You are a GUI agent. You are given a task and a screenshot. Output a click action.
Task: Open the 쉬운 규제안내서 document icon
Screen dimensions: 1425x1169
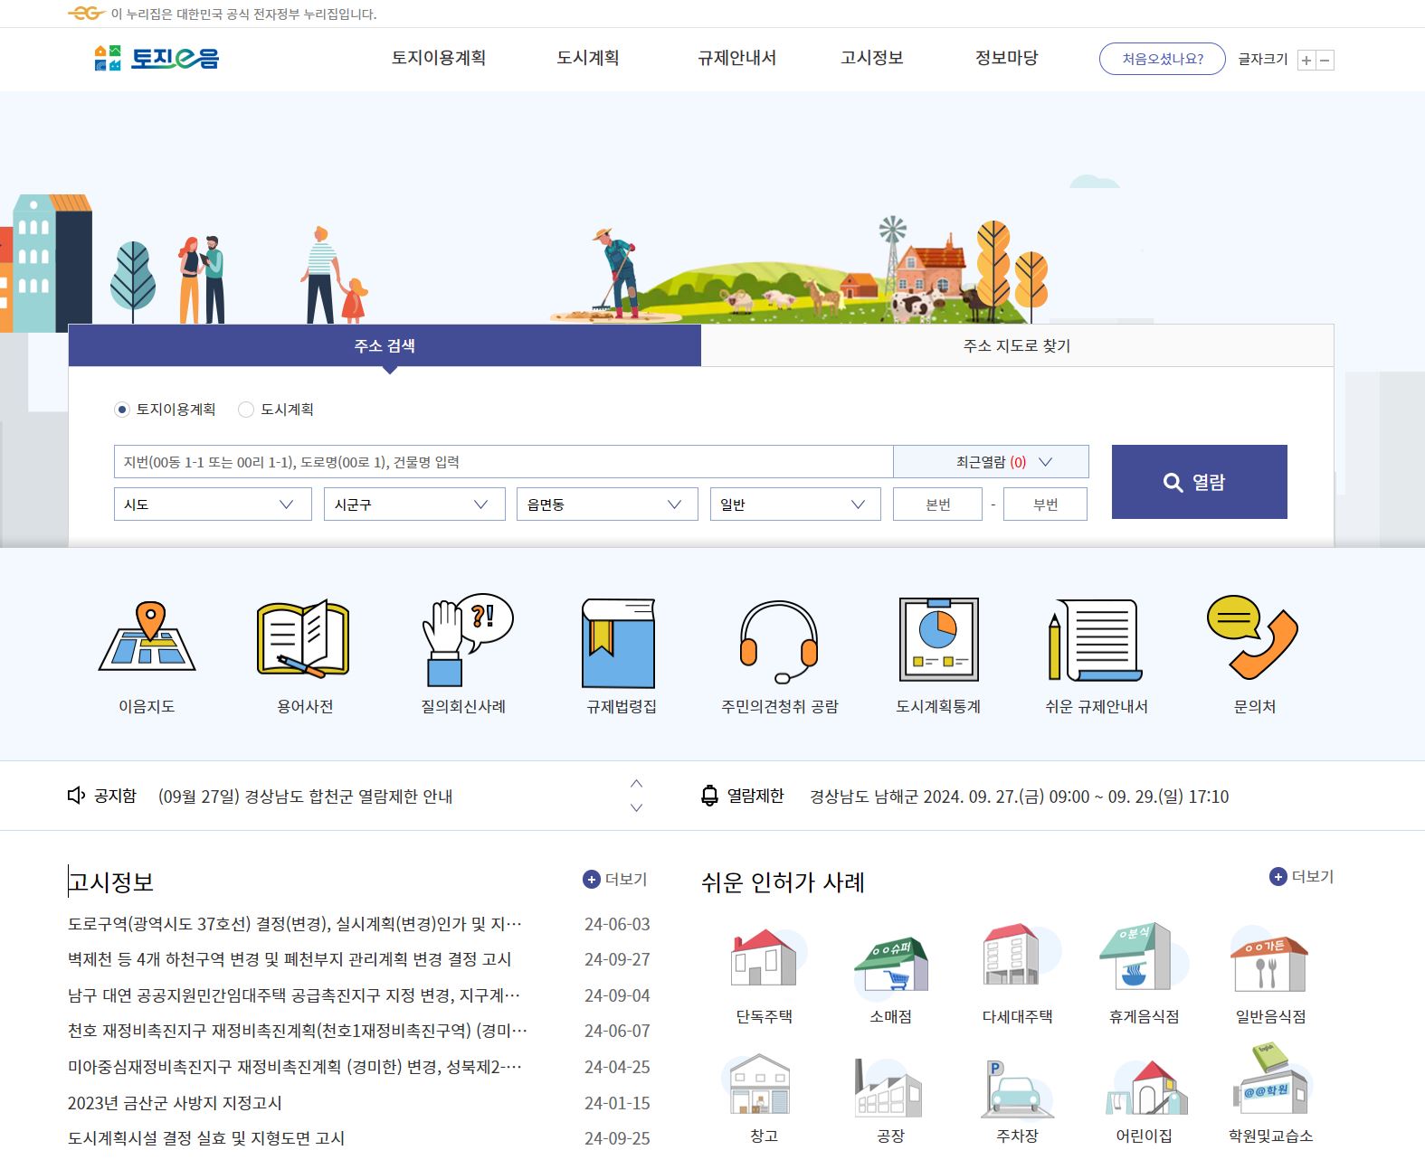(1095, 639)
